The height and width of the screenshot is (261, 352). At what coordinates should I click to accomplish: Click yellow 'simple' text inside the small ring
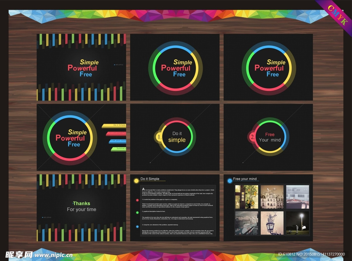(x=177, y=140)
